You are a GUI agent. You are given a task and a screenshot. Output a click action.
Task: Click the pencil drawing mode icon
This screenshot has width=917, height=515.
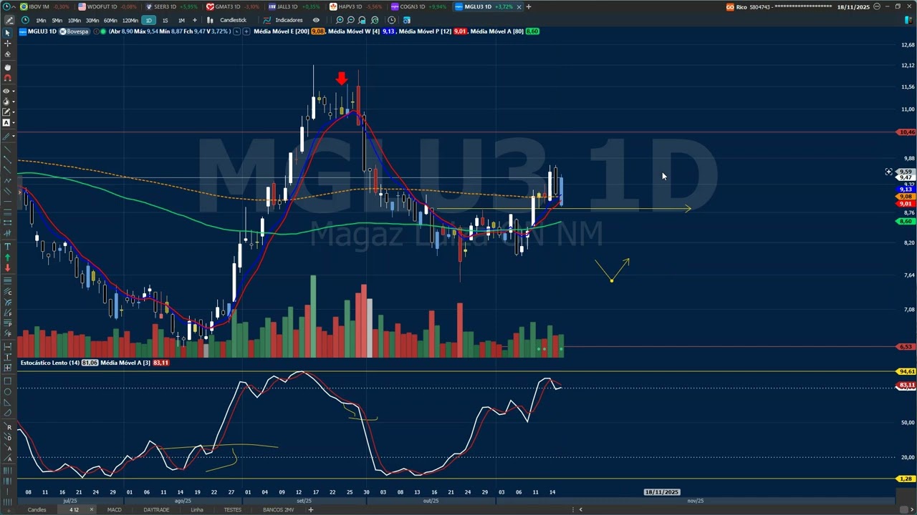(x=8, y=20)
